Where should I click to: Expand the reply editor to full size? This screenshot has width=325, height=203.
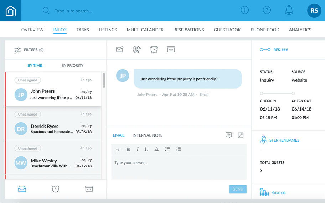[x=241, y=135]
